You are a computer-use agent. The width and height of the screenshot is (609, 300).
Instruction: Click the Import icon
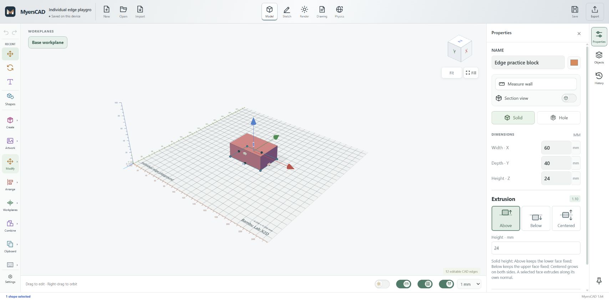tap(140, 12)
